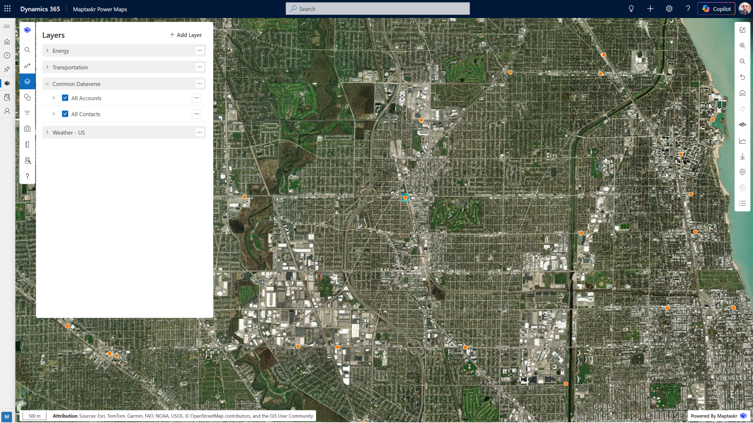Click the zoom out map tool
753x423 pixels.
point(742,61)
